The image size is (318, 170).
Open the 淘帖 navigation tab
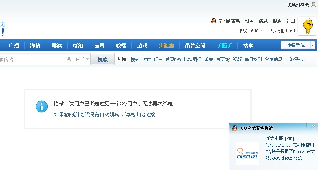tap(35, 45)
